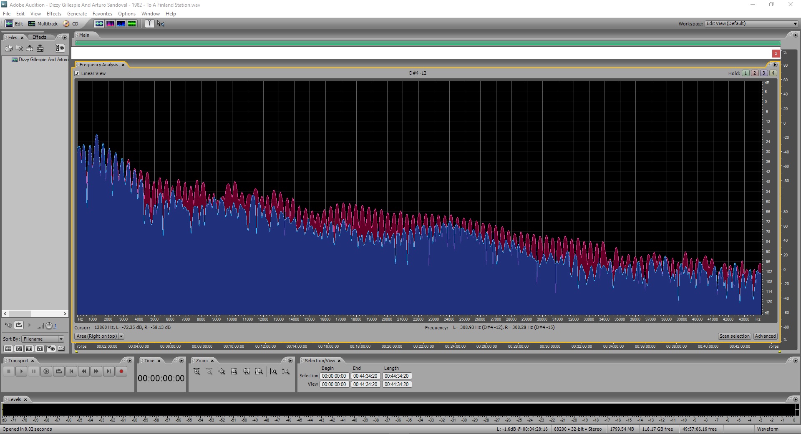Open Time panel options menu

click(x=181, y=361)
